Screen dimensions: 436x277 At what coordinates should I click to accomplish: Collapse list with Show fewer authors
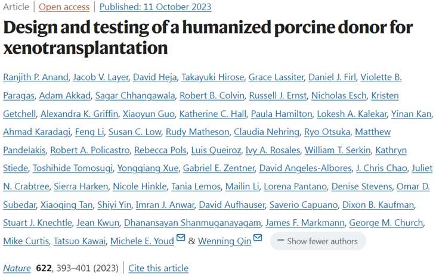click(318, 241)
